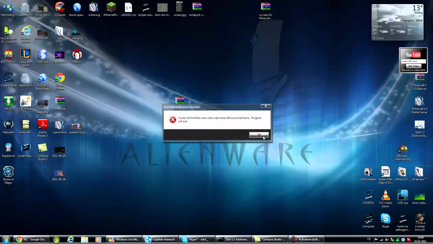
Task: Open the Cheat Engine desktop shortcut
Action: click(x=8, y=80)
